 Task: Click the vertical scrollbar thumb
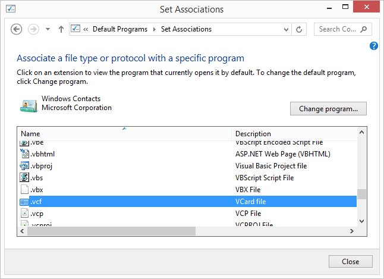point(361,195)
